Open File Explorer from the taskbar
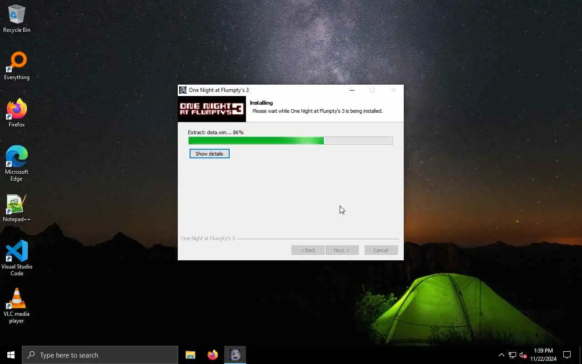The image size is (582, 364). (191, 355)
